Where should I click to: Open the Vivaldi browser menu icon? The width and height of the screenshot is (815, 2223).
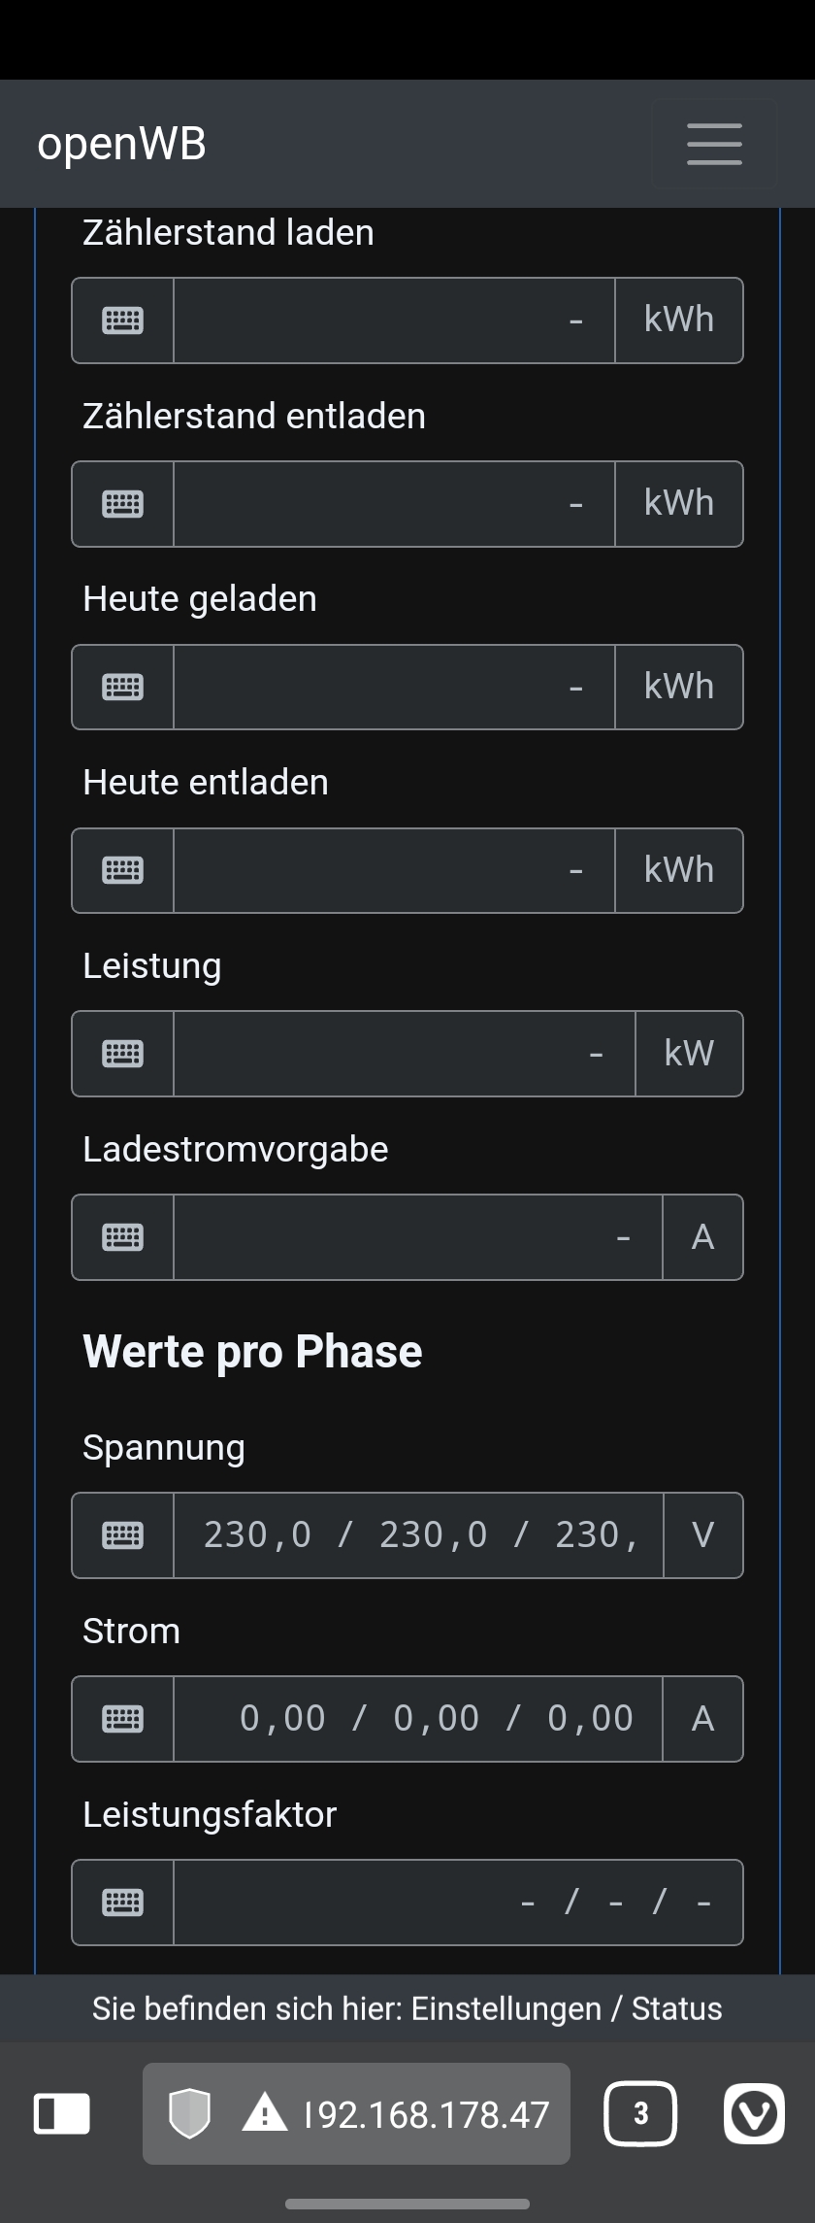[754, 2113]
